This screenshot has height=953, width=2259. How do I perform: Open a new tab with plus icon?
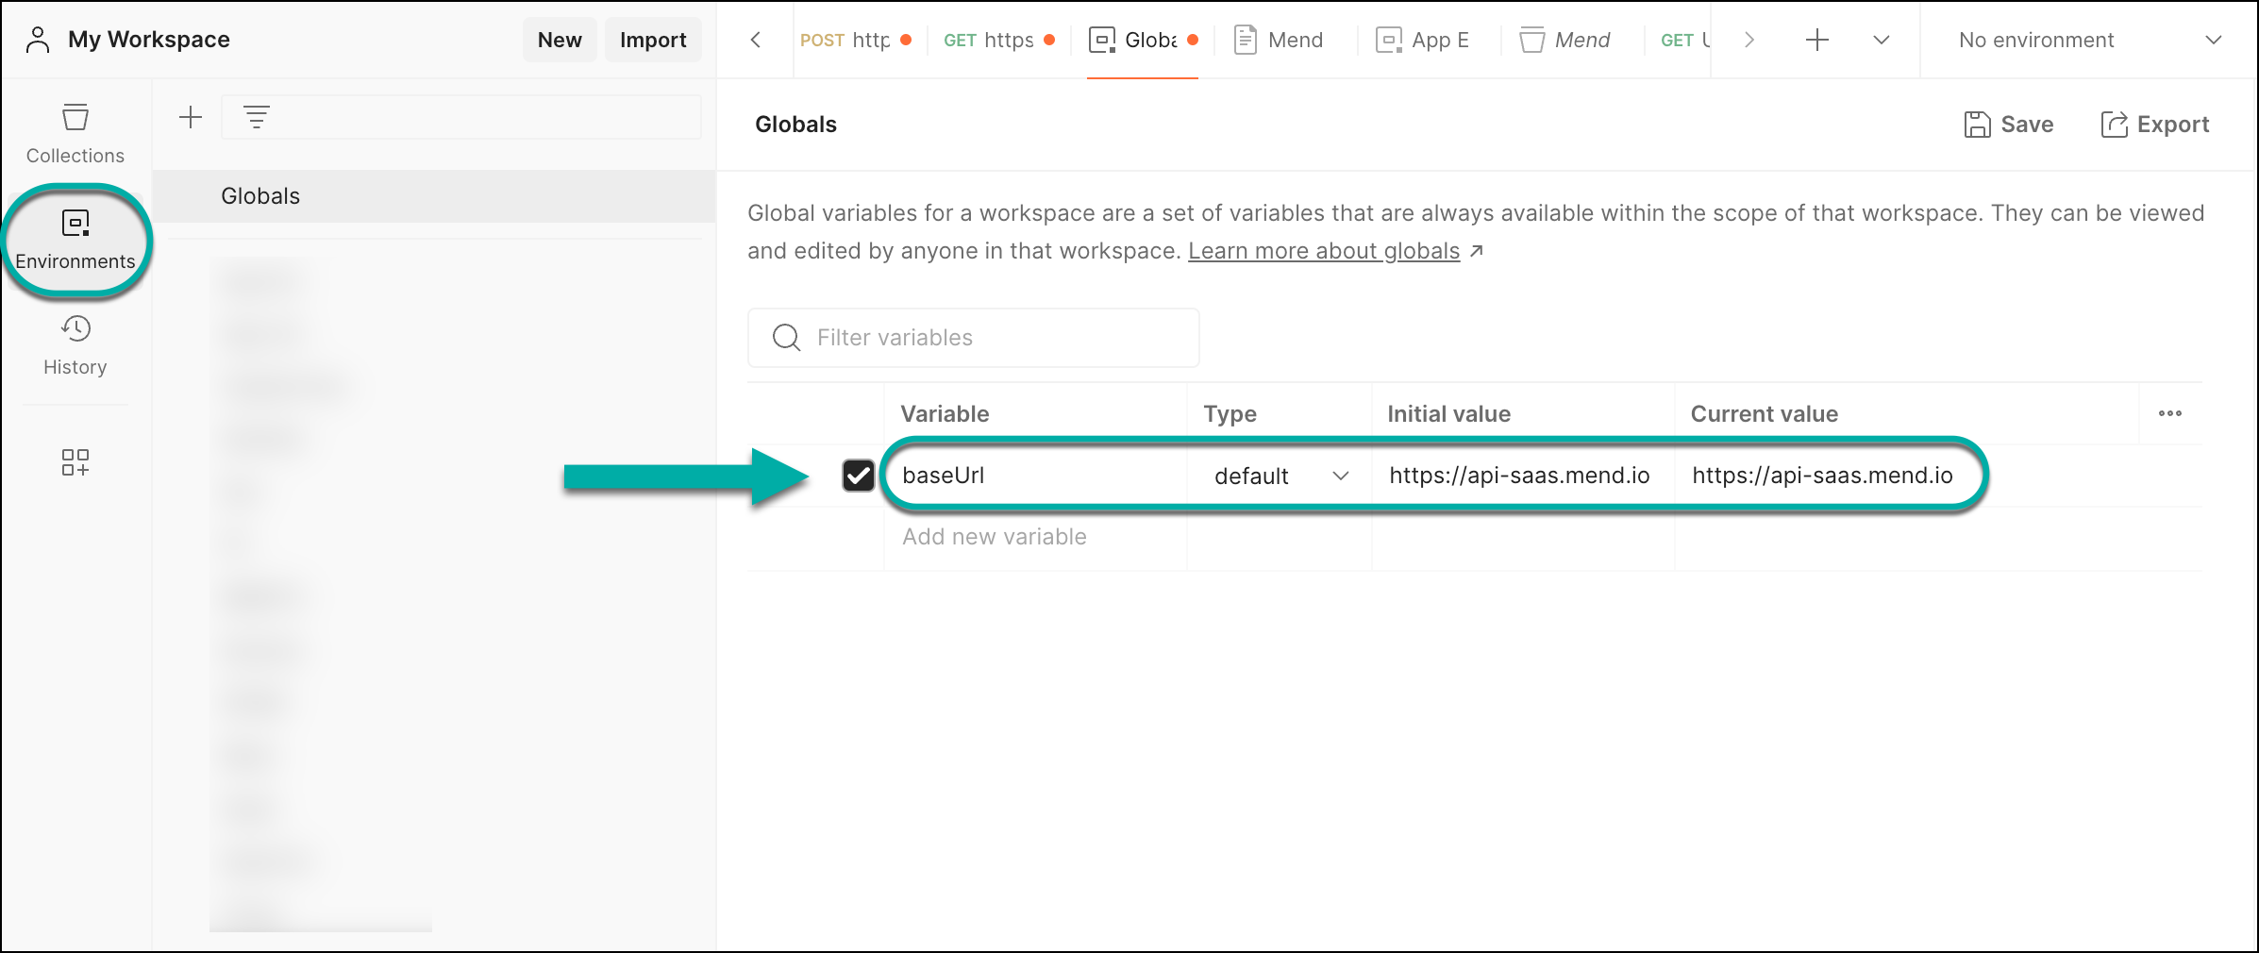pyautogui.click(x=1816, y=40)
